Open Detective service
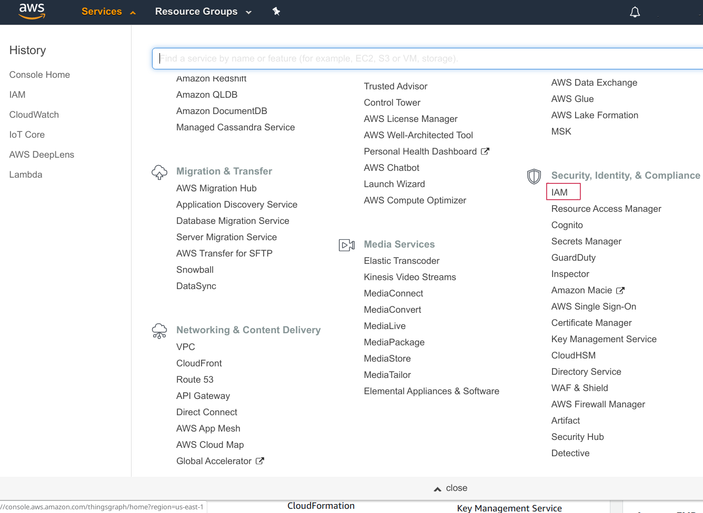The width and height of the screenshot is (703, 513). (570, 453)
